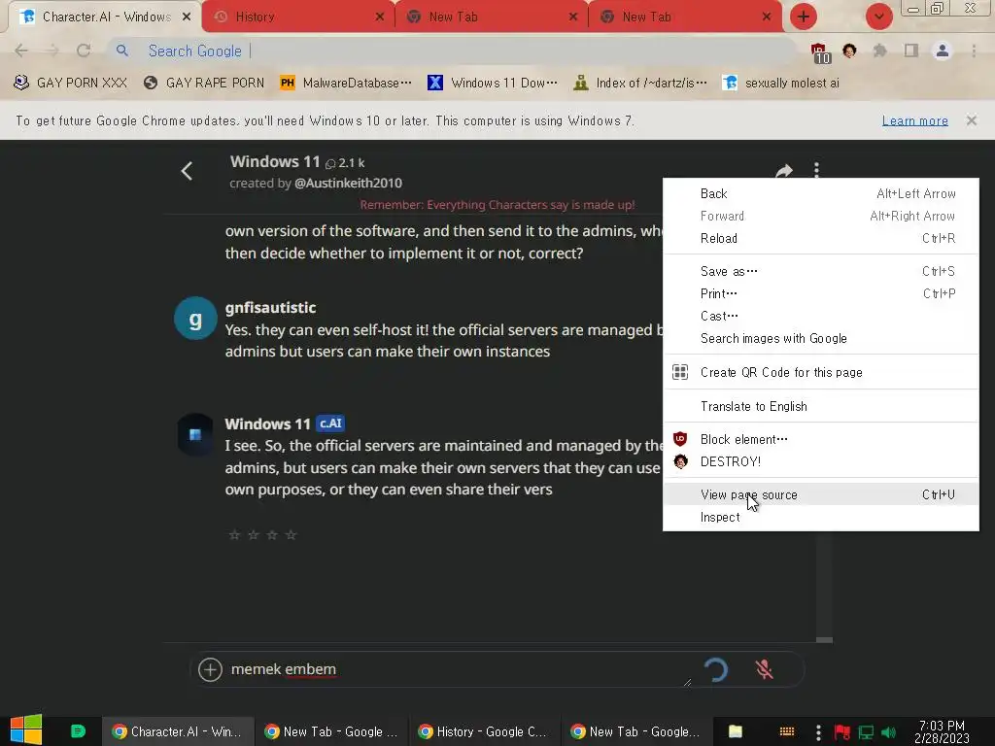Image resolution: width=995 pixels, height=746 pixels.
Task: Open the tab search dropdown arrow
Action: (x=878, y=17)
